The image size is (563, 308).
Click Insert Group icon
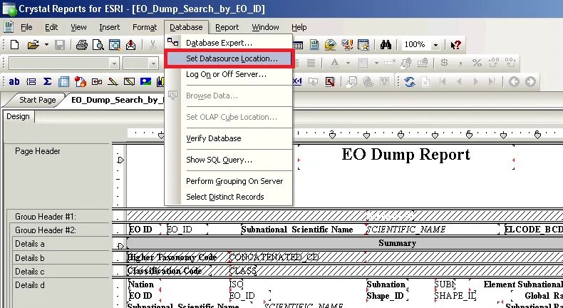pos(31,81)
